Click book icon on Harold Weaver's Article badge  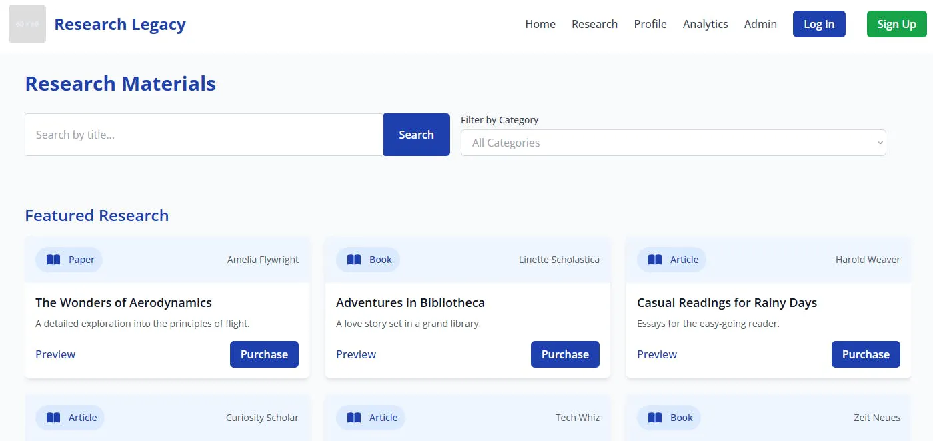tap(655, 260)
